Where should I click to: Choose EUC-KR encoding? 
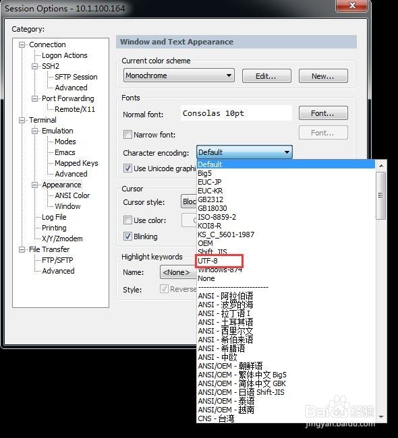(x=286, y=191)
